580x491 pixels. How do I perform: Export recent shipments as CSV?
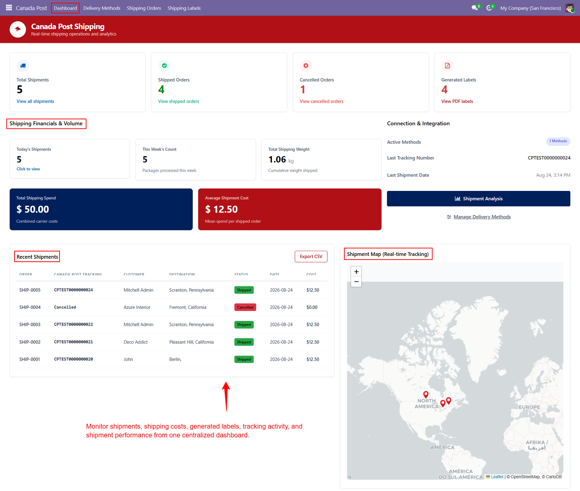click(311, 257)
